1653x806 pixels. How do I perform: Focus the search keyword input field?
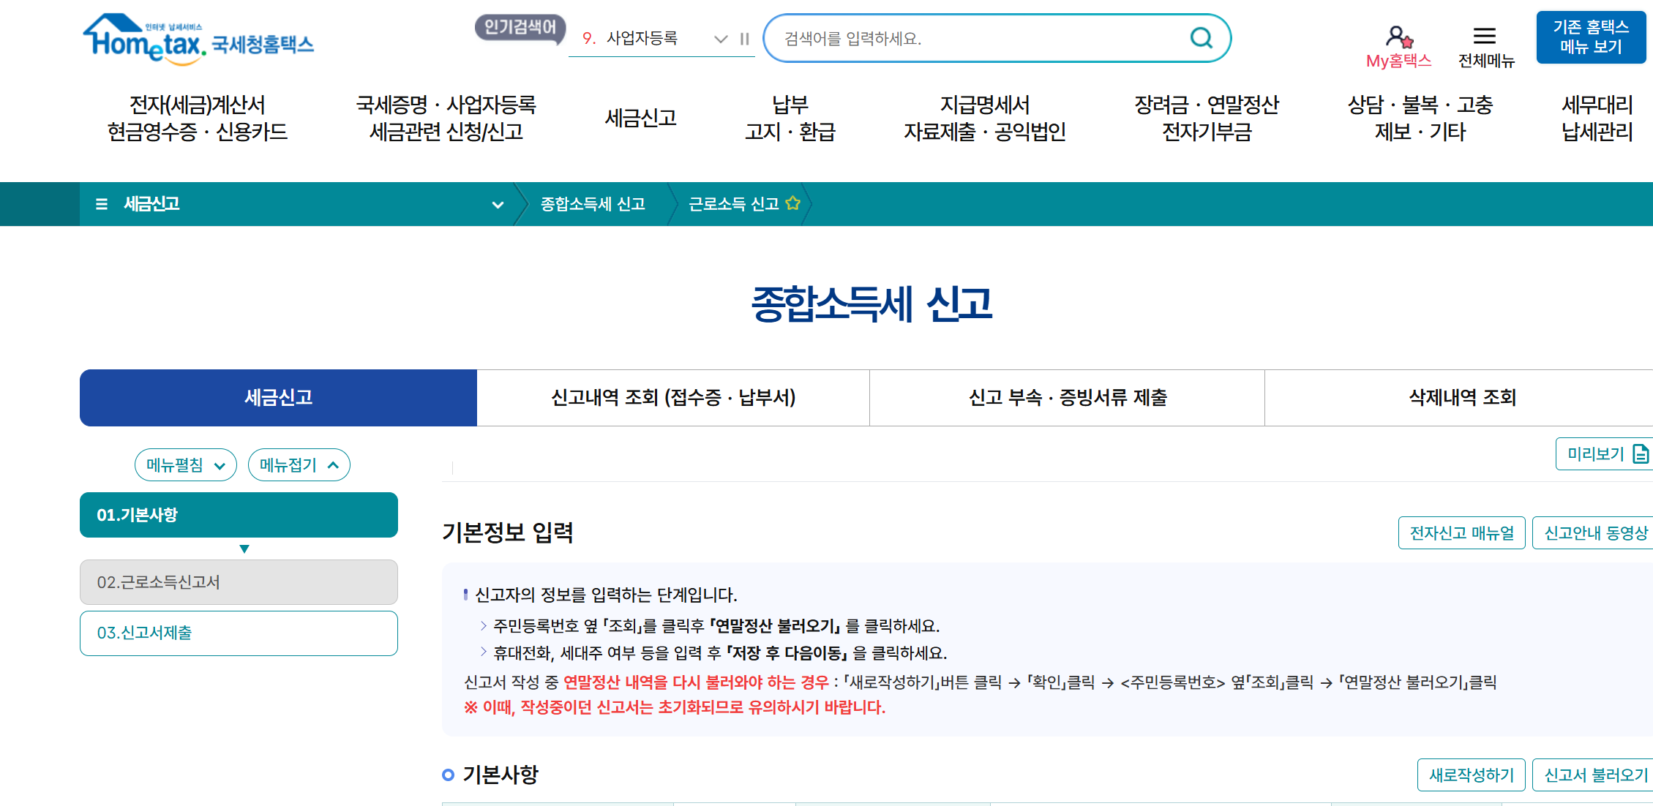pyautogui.click(x=973, y=39)
